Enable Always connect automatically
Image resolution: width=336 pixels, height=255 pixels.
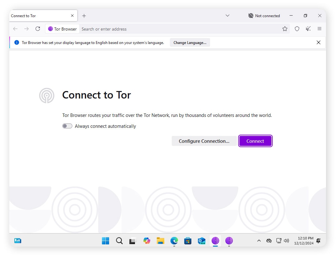pyautogui.click(x=67, y=126)
